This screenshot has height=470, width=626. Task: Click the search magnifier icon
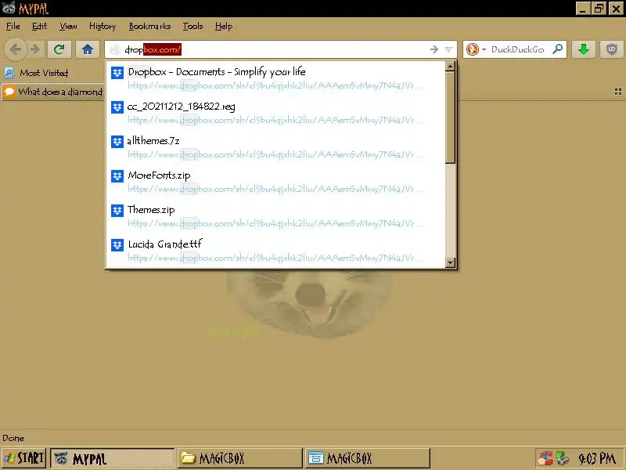[x=557, y=49]
